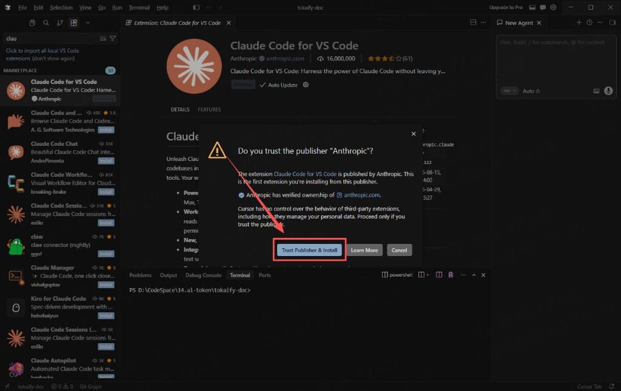Expand the additional views chevron in sidebar header
621x391 pixels.
pos(87,23)
